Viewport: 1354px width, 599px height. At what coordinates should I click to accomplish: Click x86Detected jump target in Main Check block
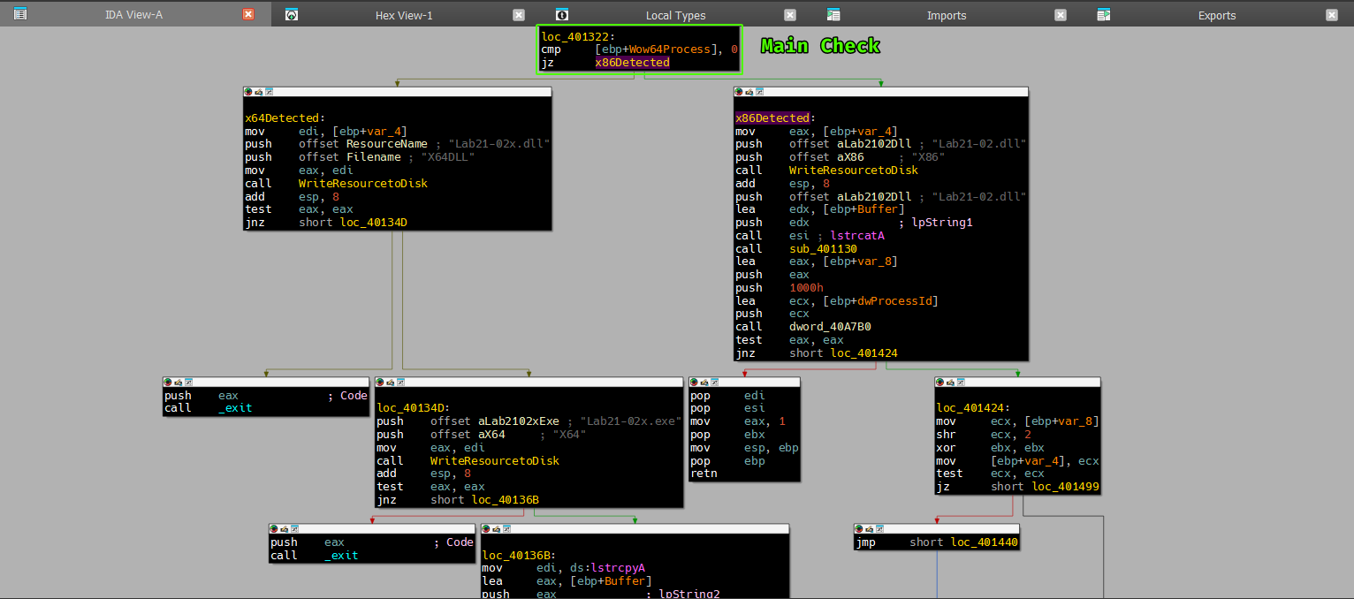pyautogui.click(x=632, y=63)
